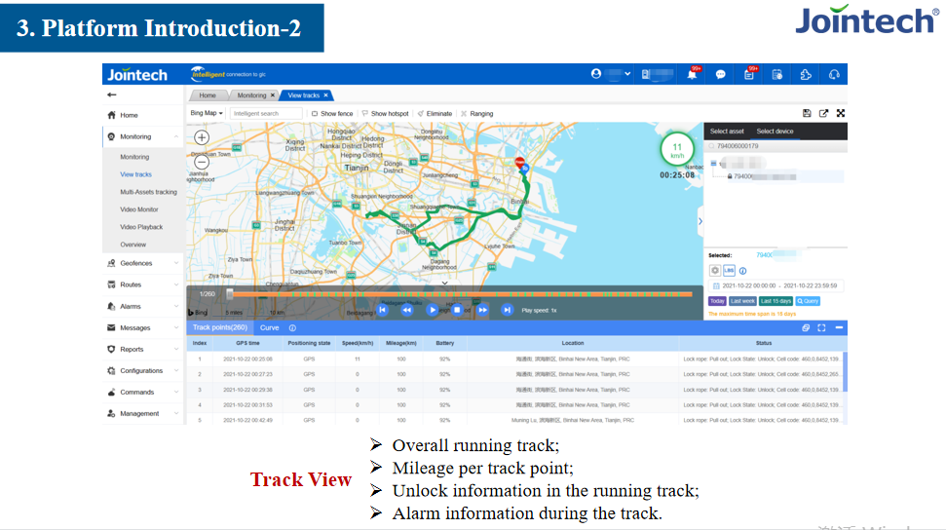946x530 pixels.
Task: Click the save icon above the map
Action: [807, 113]
